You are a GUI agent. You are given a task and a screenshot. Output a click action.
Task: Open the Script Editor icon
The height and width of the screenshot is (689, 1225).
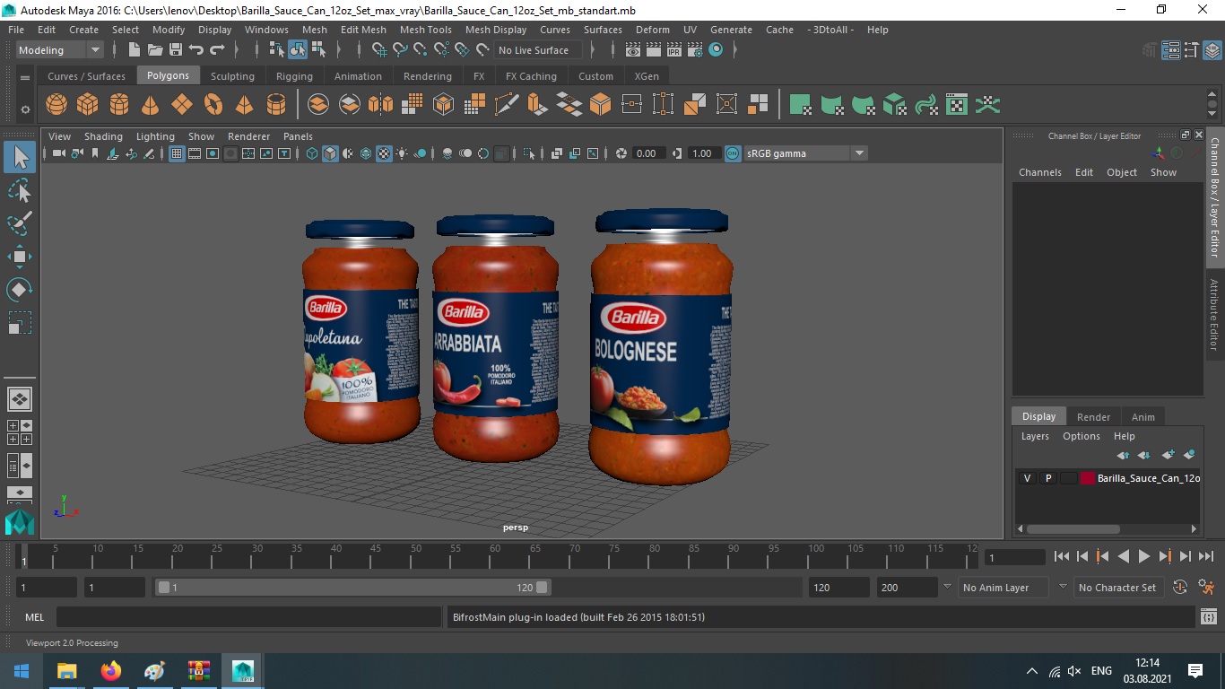point(1210,617)
